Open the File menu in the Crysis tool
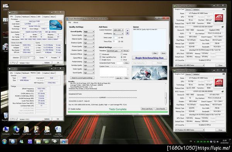This screenshot has width=232, height=152. pyautogui.click(x=70, y=22)
